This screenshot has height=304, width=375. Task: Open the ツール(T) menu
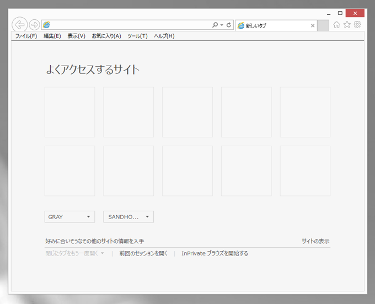tap(137, 36)
